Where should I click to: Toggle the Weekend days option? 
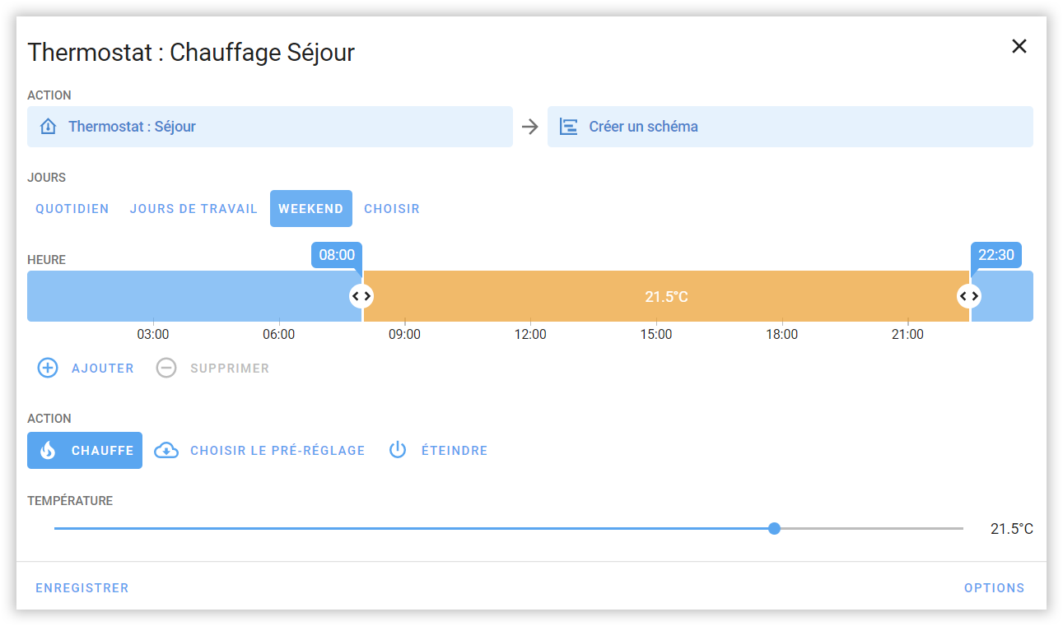coord(310,209)
